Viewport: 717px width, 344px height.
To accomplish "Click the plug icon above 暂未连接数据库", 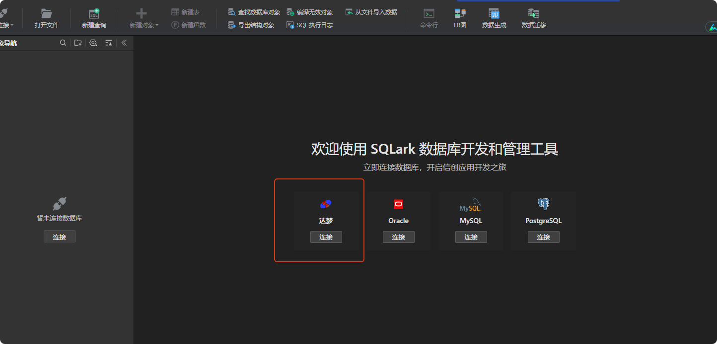I will [x=60, y=204].
